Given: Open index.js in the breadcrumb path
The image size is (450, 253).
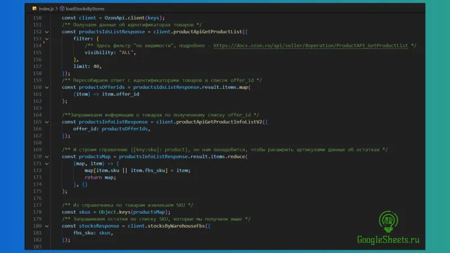Looking at the screenshot, I should click(x=47, y=9).
